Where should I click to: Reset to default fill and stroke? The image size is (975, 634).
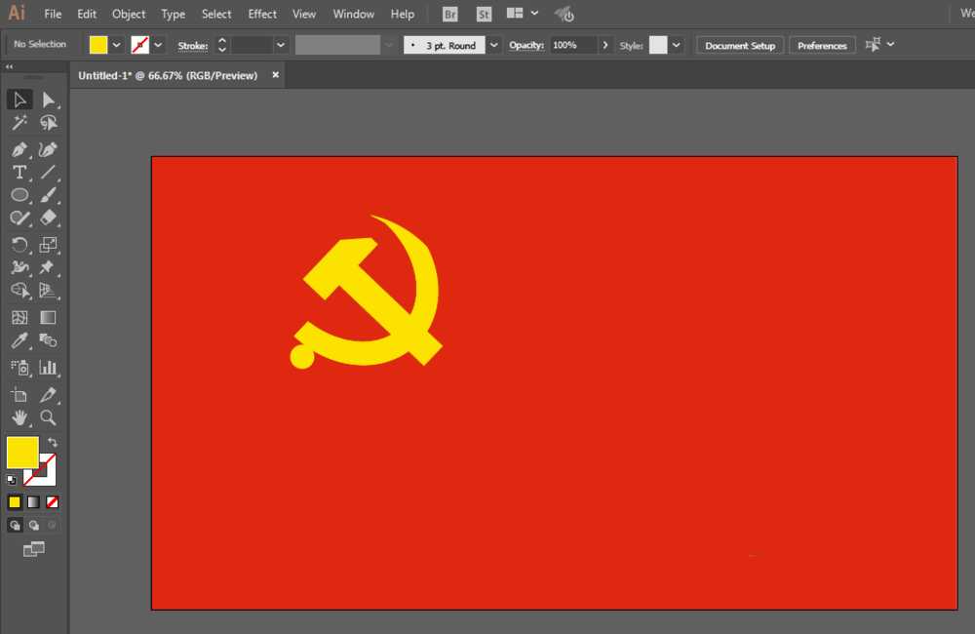(12, 479)
